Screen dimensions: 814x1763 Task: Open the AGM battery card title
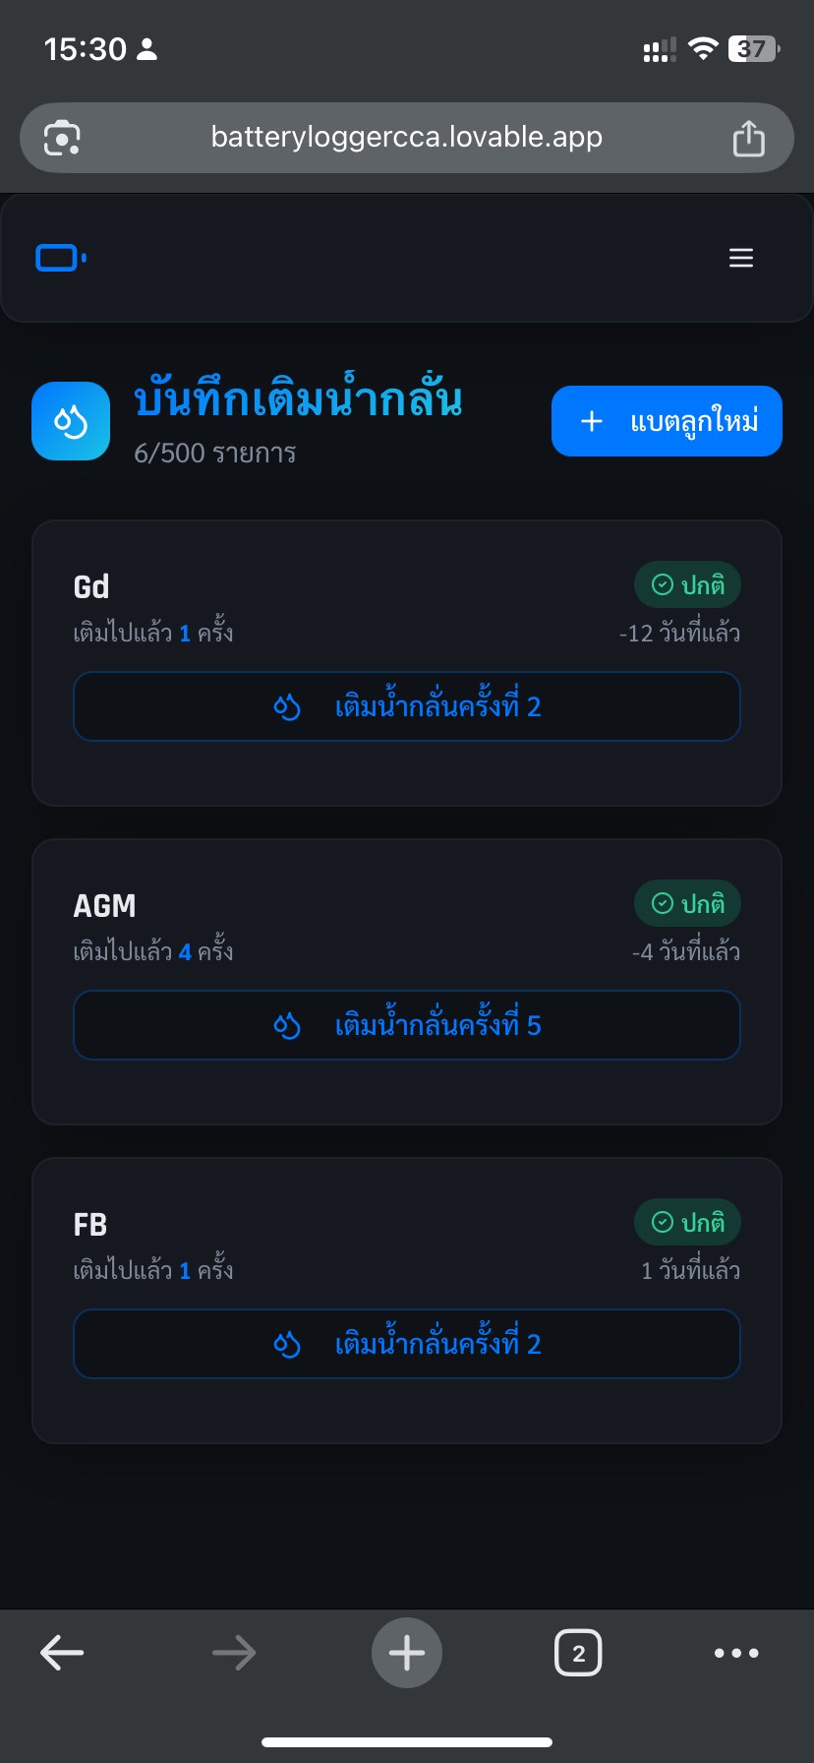point(104,906)
